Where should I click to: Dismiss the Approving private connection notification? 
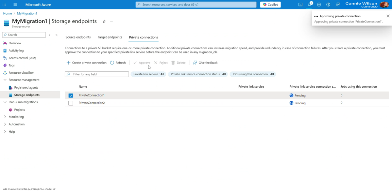click(x=388, y=16)
